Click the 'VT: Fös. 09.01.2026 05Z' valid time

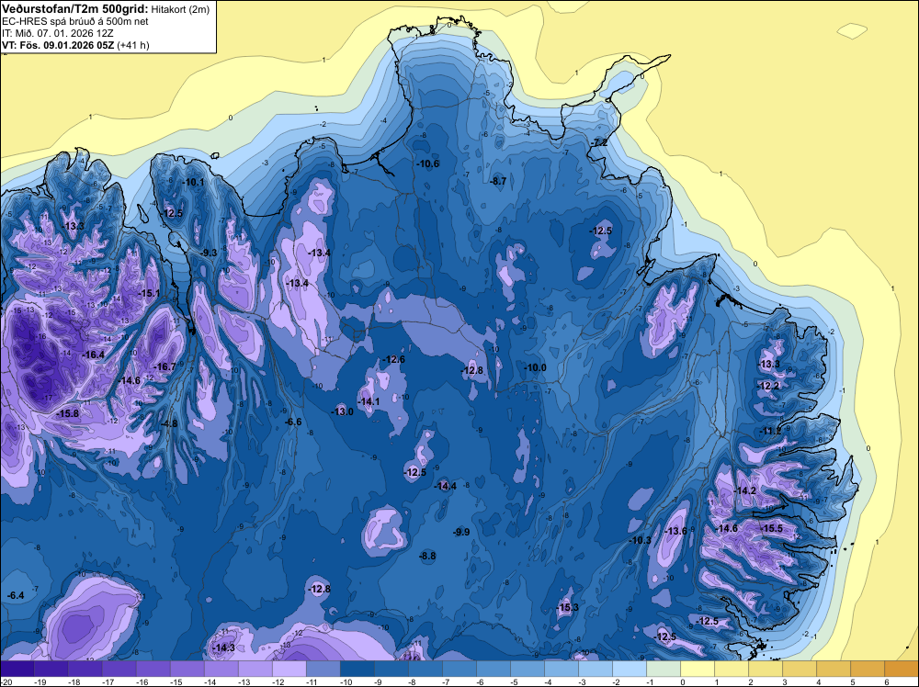tap(58, 45)
